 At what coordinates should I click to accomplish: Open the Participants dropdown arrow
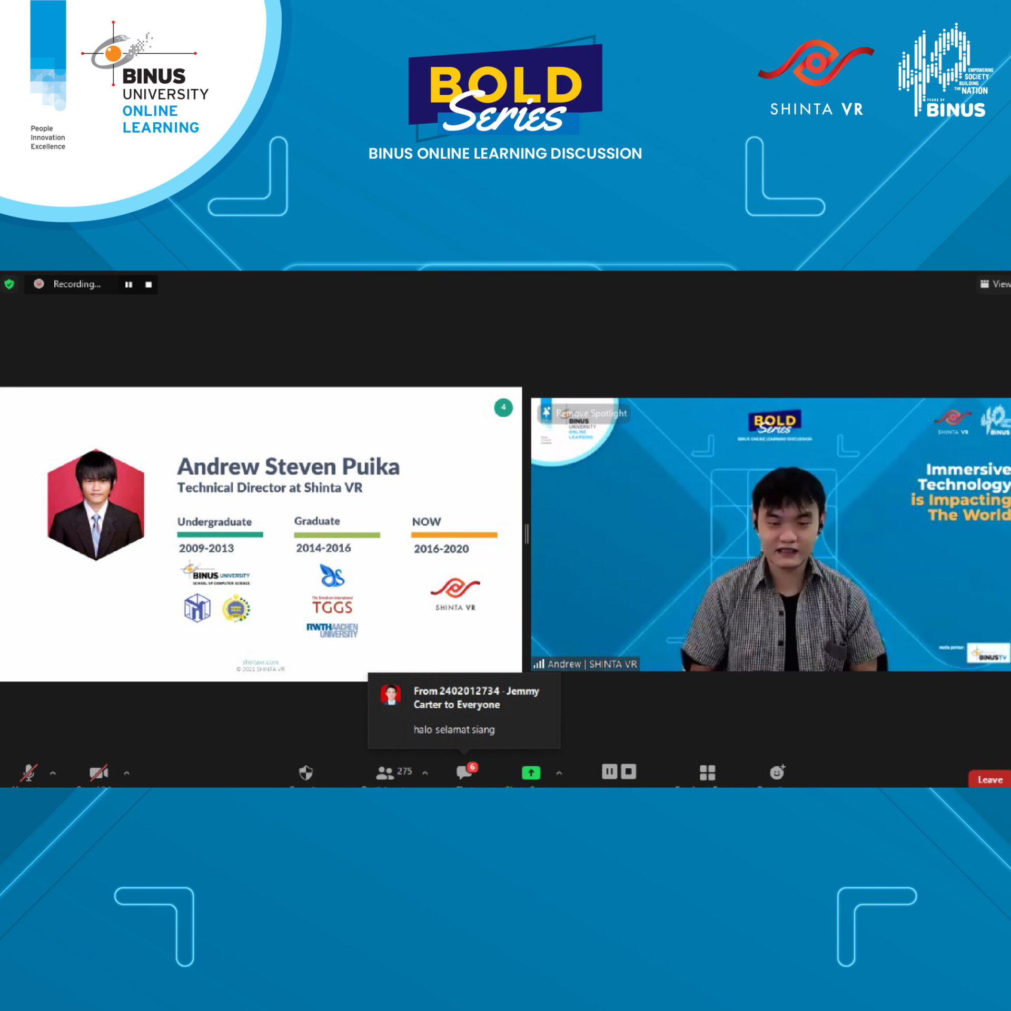424,772
